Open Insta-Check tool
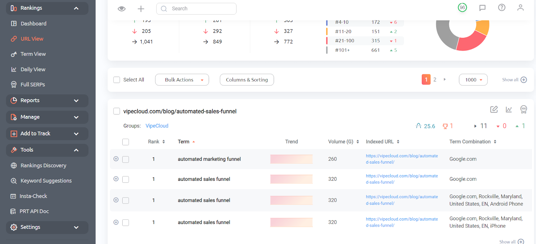This screenshot has height=244, width=536. pyautogui.click(x=33, y=196)
